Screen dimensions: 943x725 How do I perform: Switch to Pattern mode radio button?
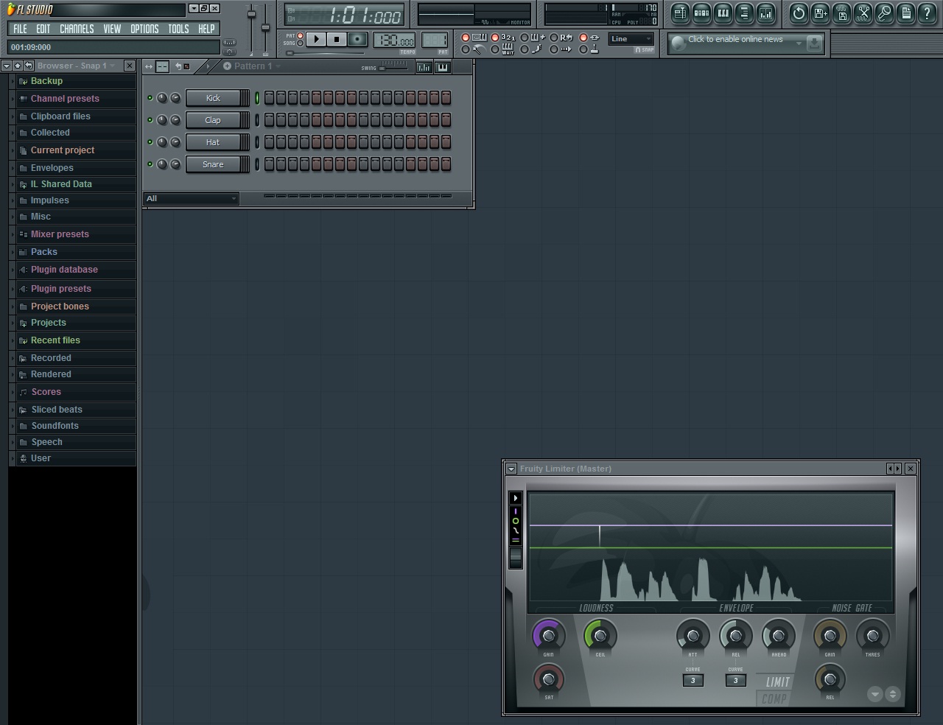[300, 35]
